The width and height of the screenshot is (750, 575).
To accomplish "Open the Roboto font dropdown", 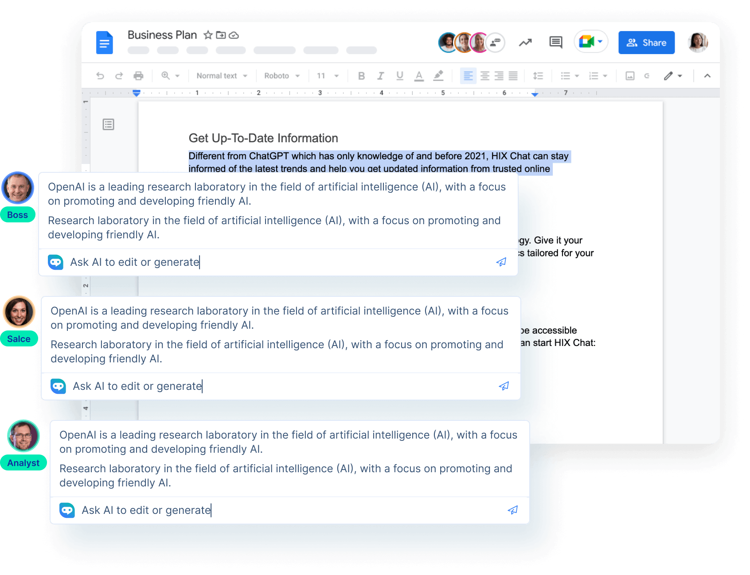I will pyautogui.click(x=281, y=75).
